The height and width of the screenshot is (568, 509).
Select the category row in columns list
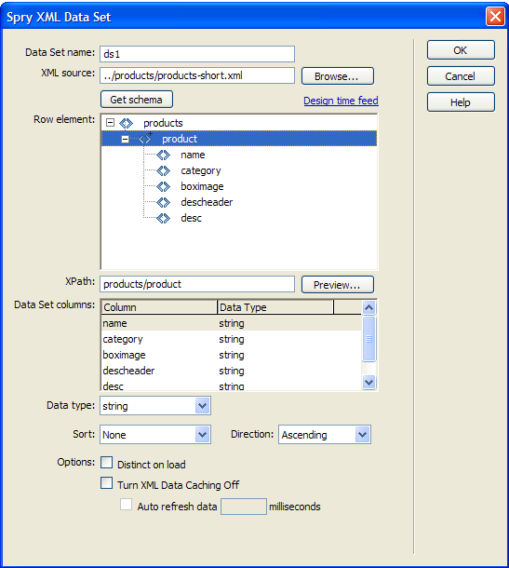coord(232,339)
